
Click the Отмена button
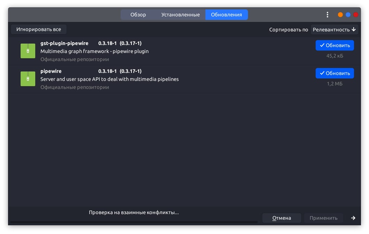(282, 218)
